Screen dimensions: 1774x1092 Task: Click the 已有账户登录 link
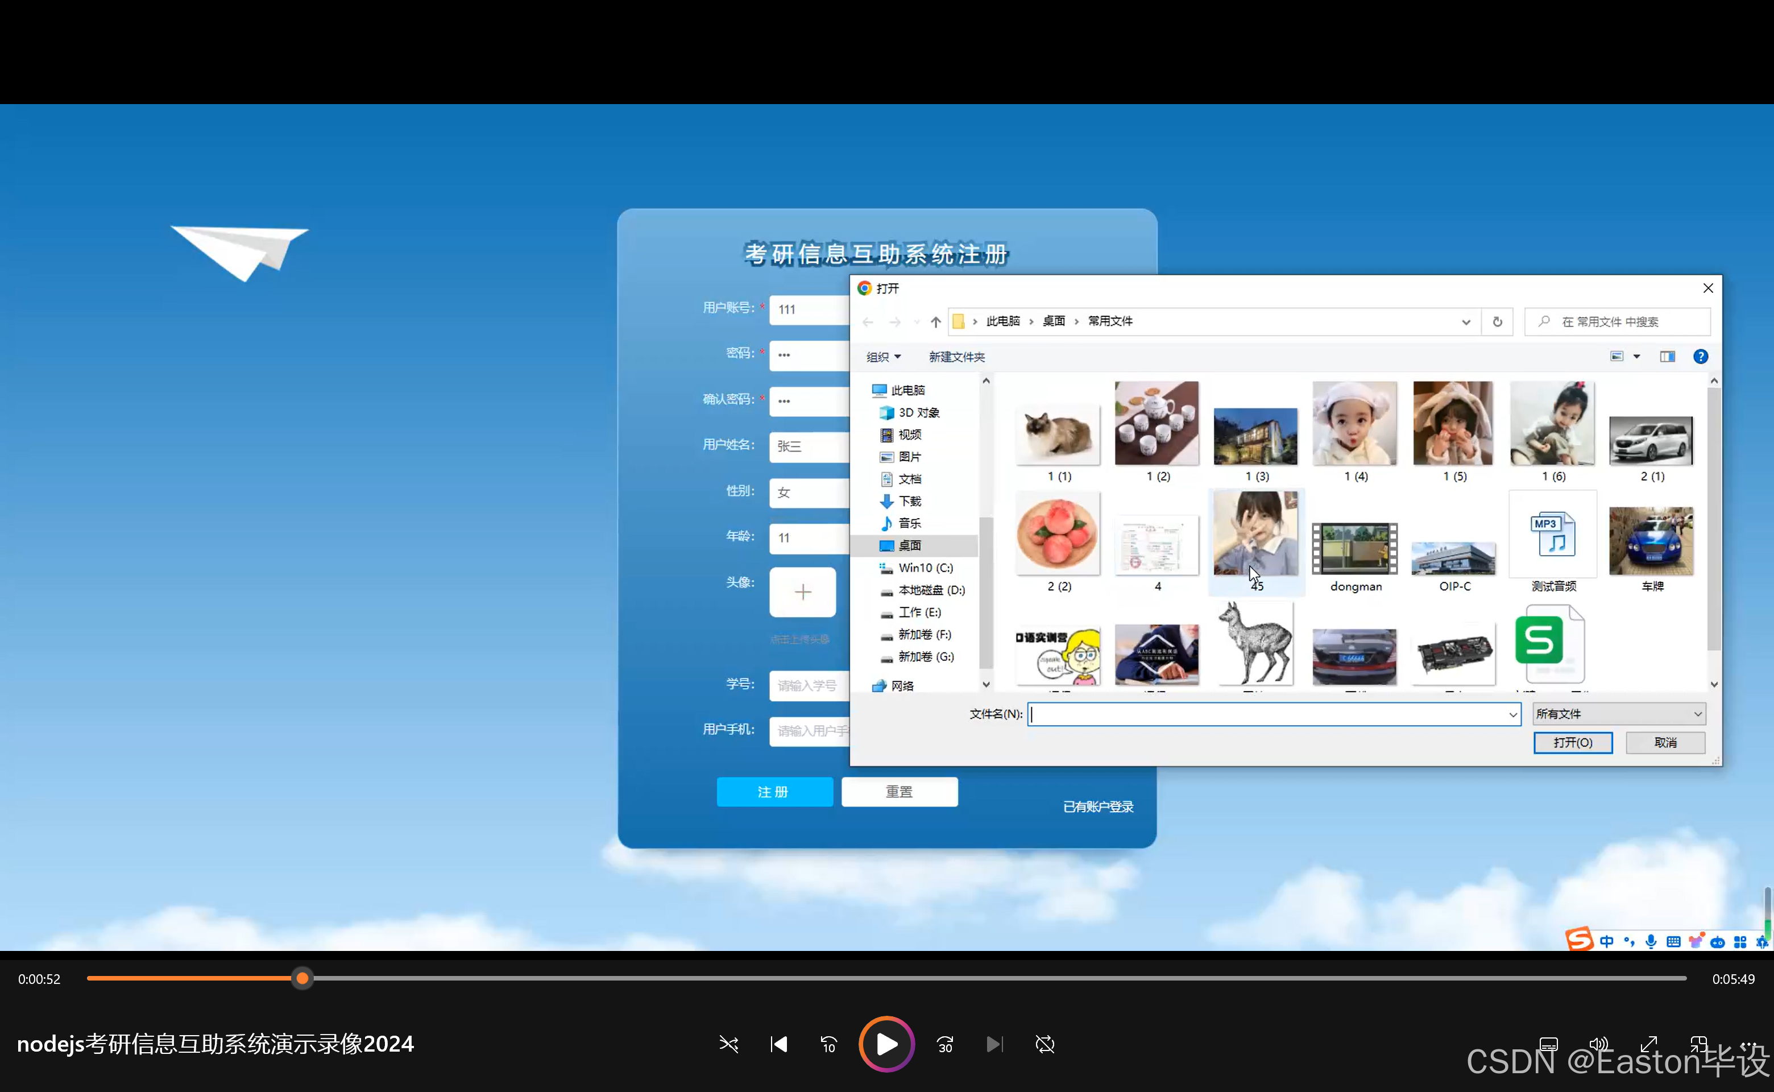pyautogui.click(x=1098, y=806)
